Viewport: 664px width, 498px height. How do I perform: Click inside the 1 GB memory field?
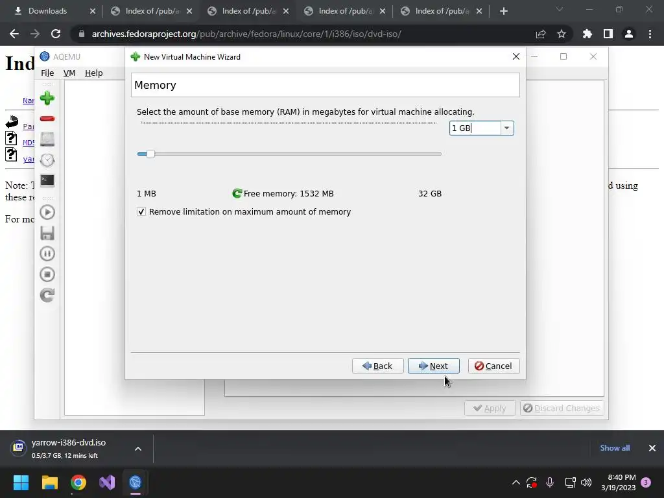click(475, 128)
